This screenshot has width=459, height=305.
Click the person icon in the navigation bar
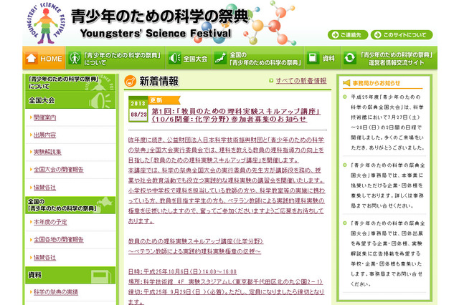pos(75,58)
